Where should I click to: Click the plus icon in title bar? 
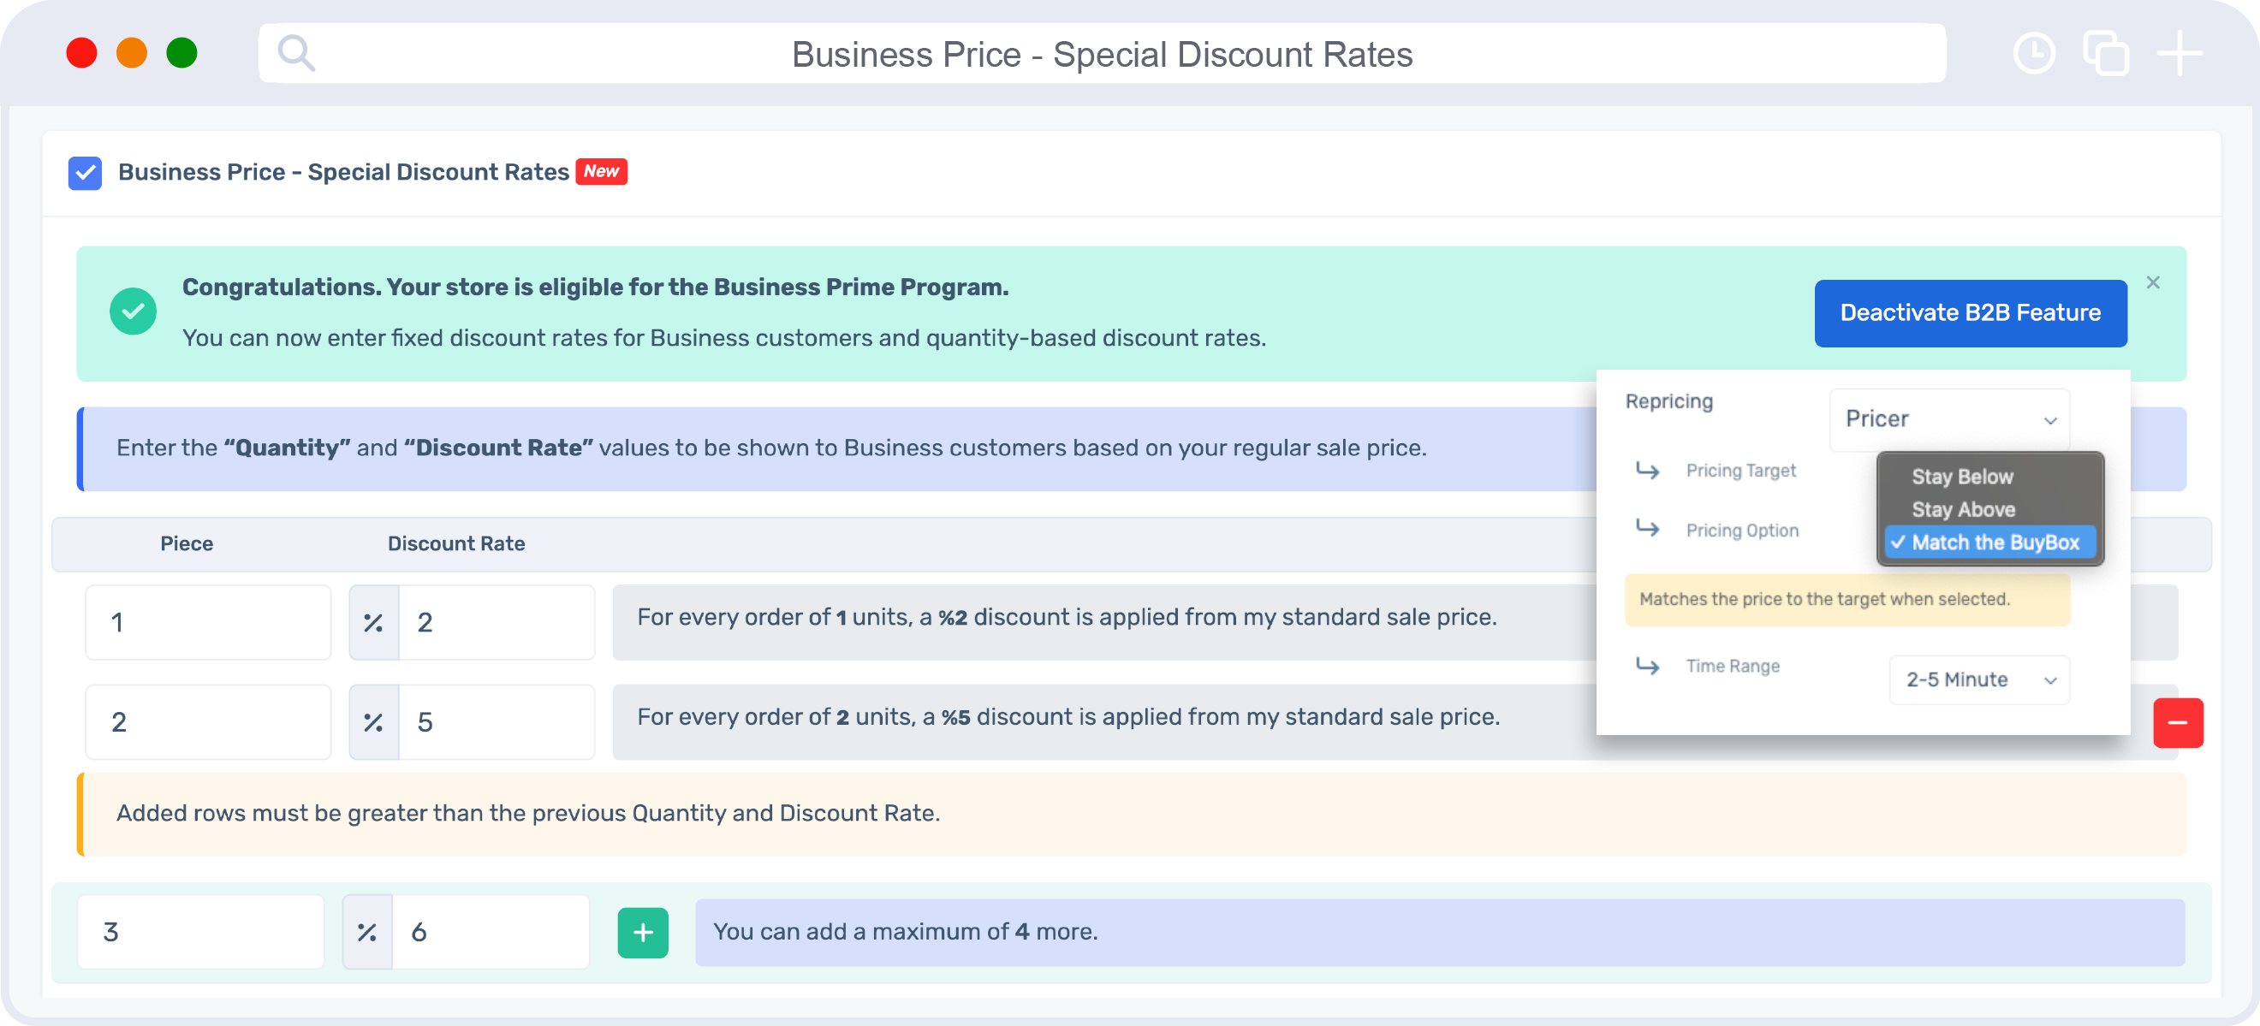2180,54
